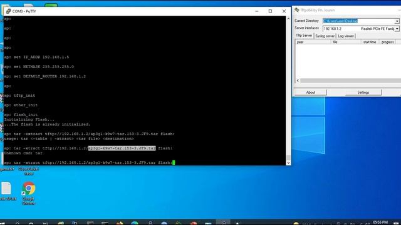
Task: Select the text file icon on desktop
Action: click(6, 188)
